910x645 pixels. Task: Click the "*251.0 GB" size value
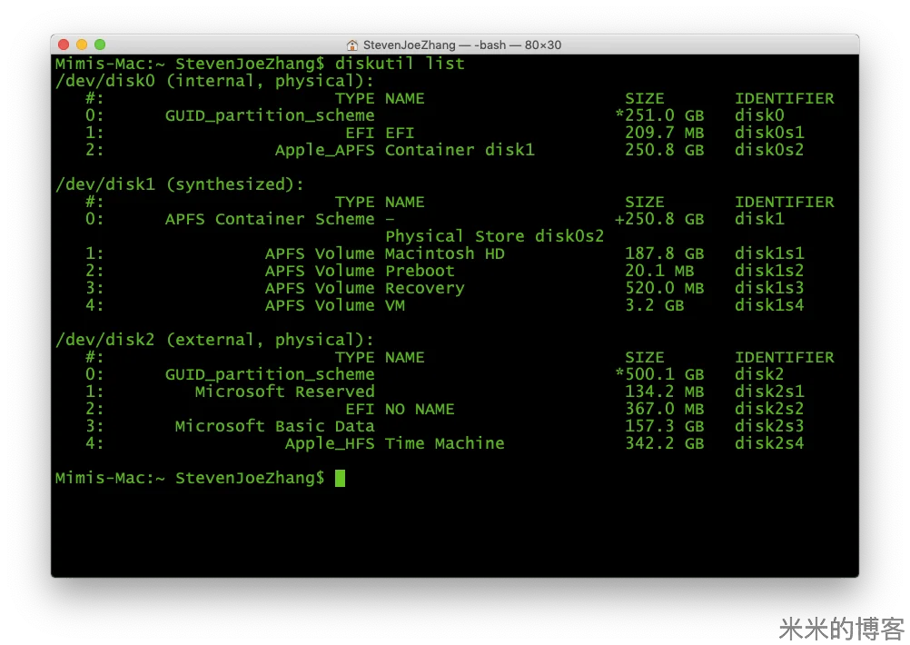pos(660,115)
